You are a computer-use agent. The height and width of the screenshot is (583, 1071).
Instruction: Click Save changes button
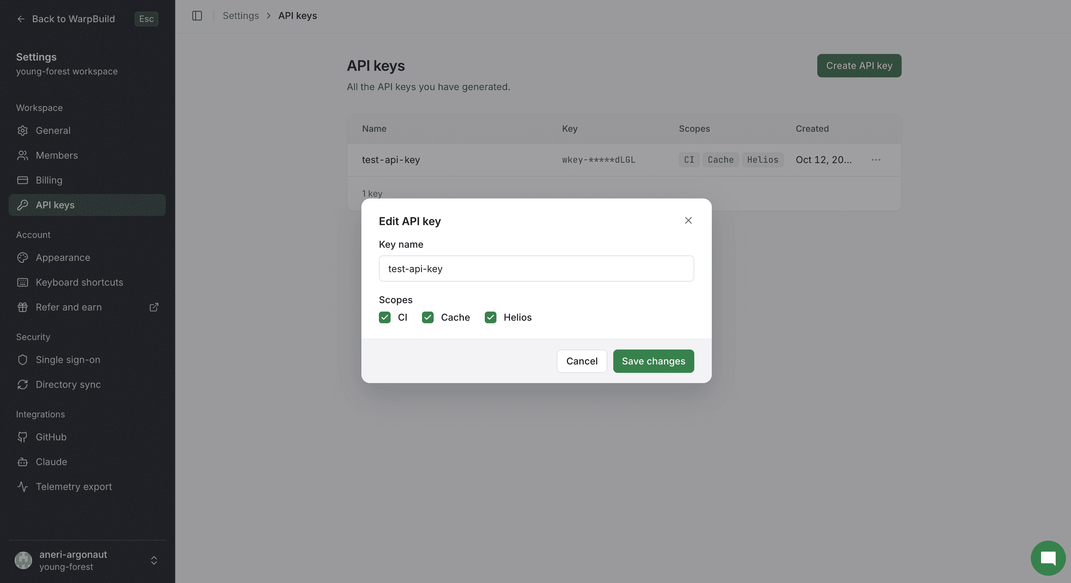point(653,361)
